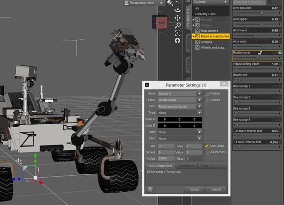Click the red axis handle of gizmo
Screen dimensions: 284x205
[x=41, y=183]
